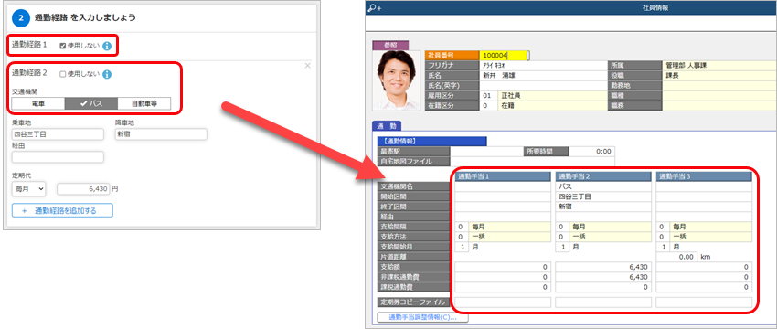Switch to the 通勤 tab
This screenshot has height=329, width=777.
click(386, 126)
